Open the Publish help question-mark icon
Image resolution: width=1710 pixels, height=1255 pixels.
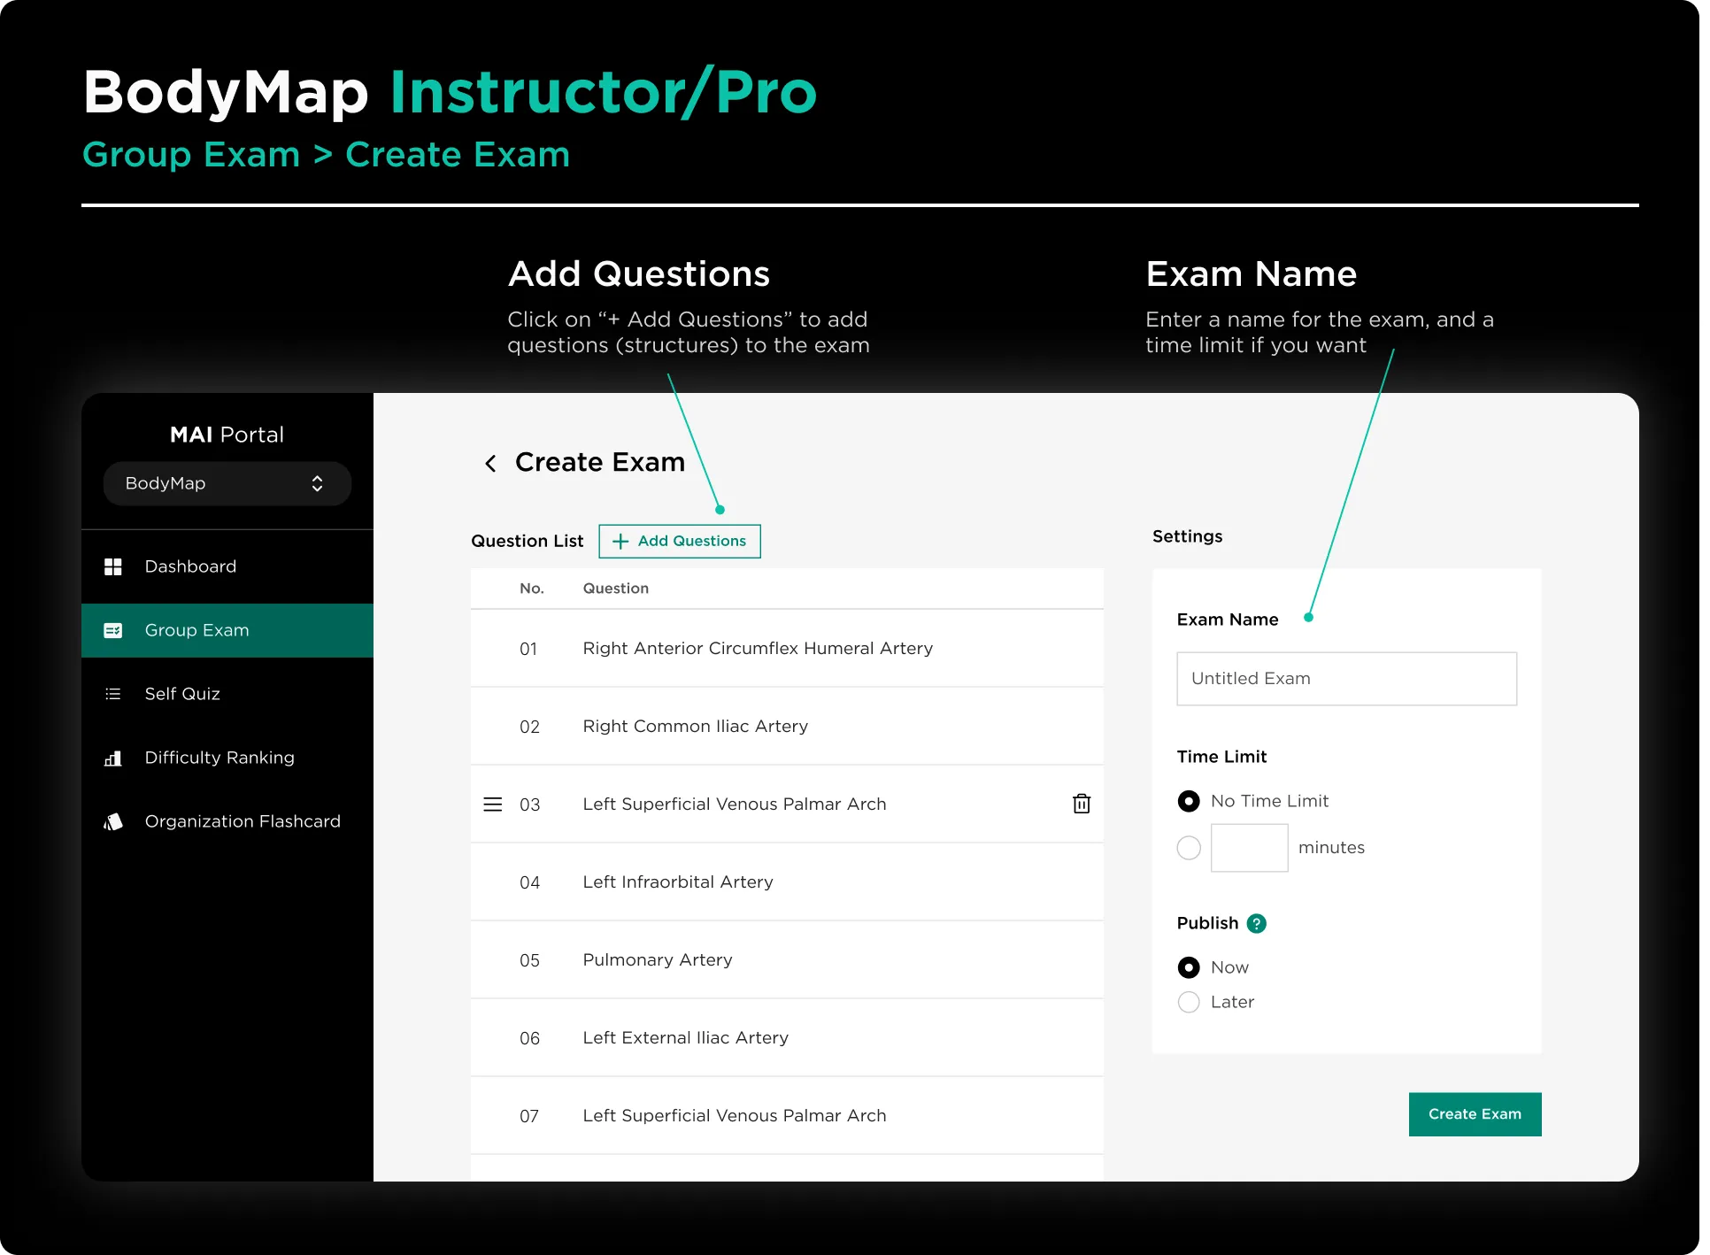click(1257, 923)
